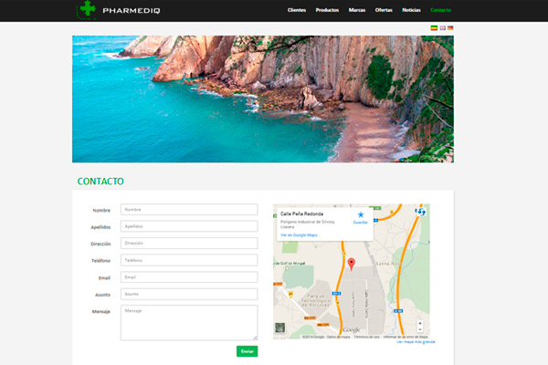
Task: Open the Clientes menu item
Action: 297,10
